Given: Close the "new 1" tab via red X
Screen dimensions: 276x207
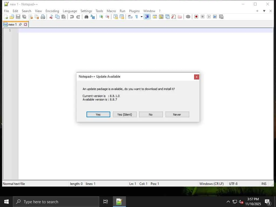Looking at the screenshot, I should coord(26,24).
